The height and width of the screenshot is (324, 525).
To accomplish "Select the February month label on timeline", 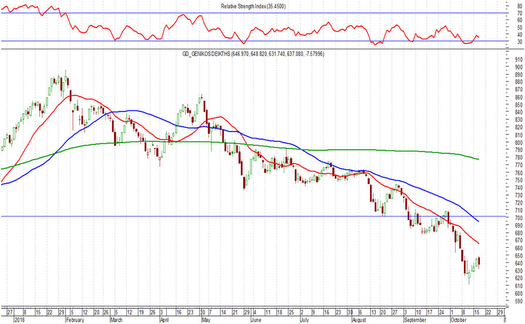I will pos(75,320).
